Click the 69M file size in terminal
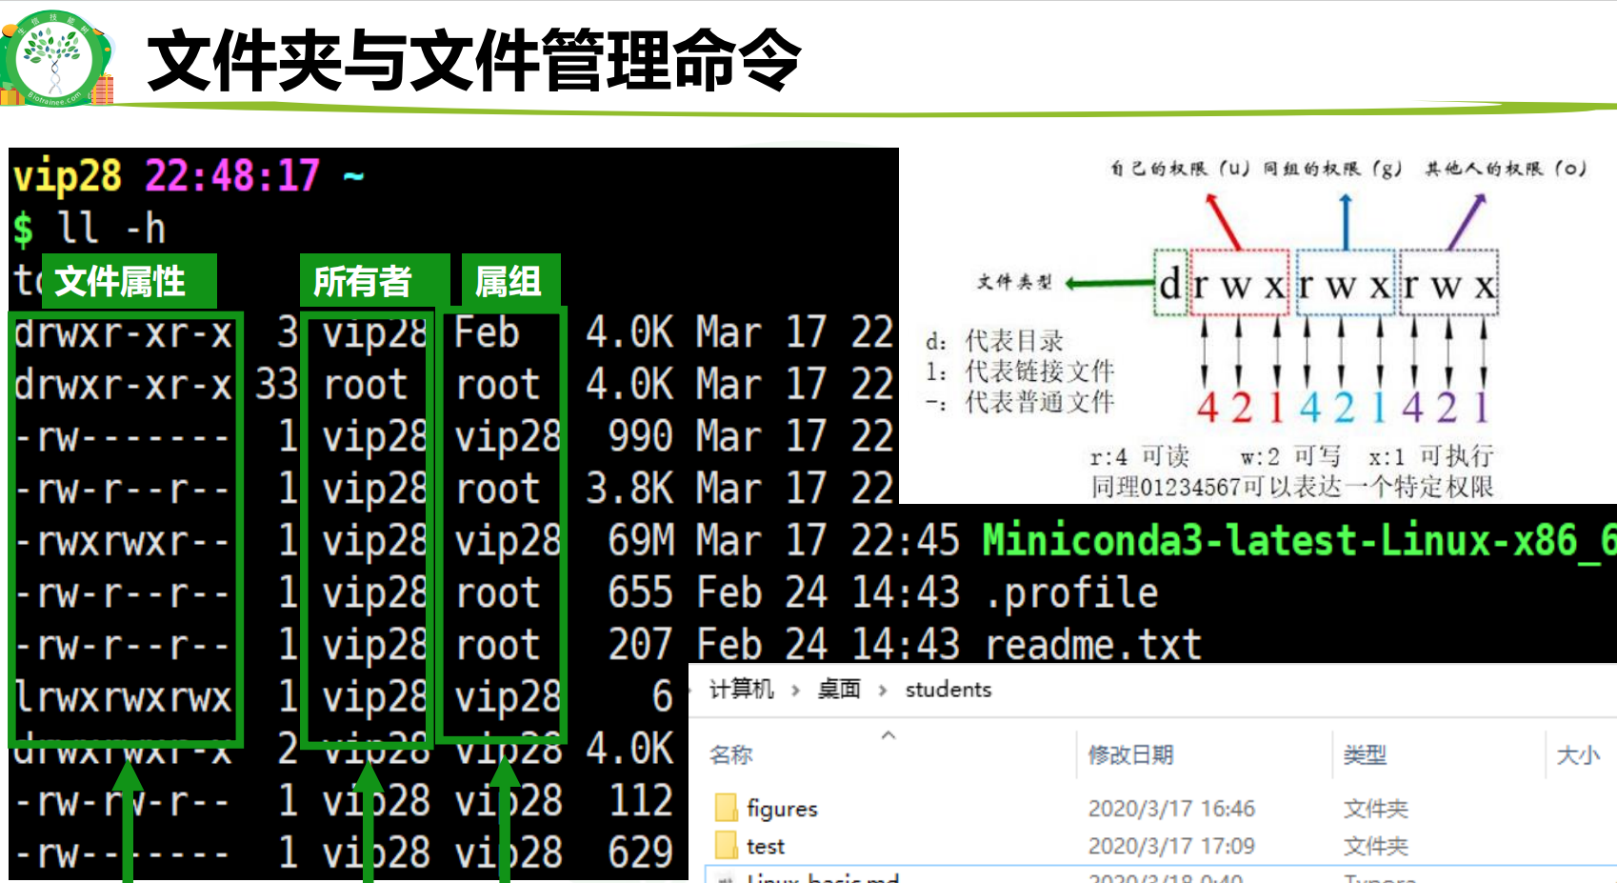This screenshot has width=1617, height=883. coord(641,540)
